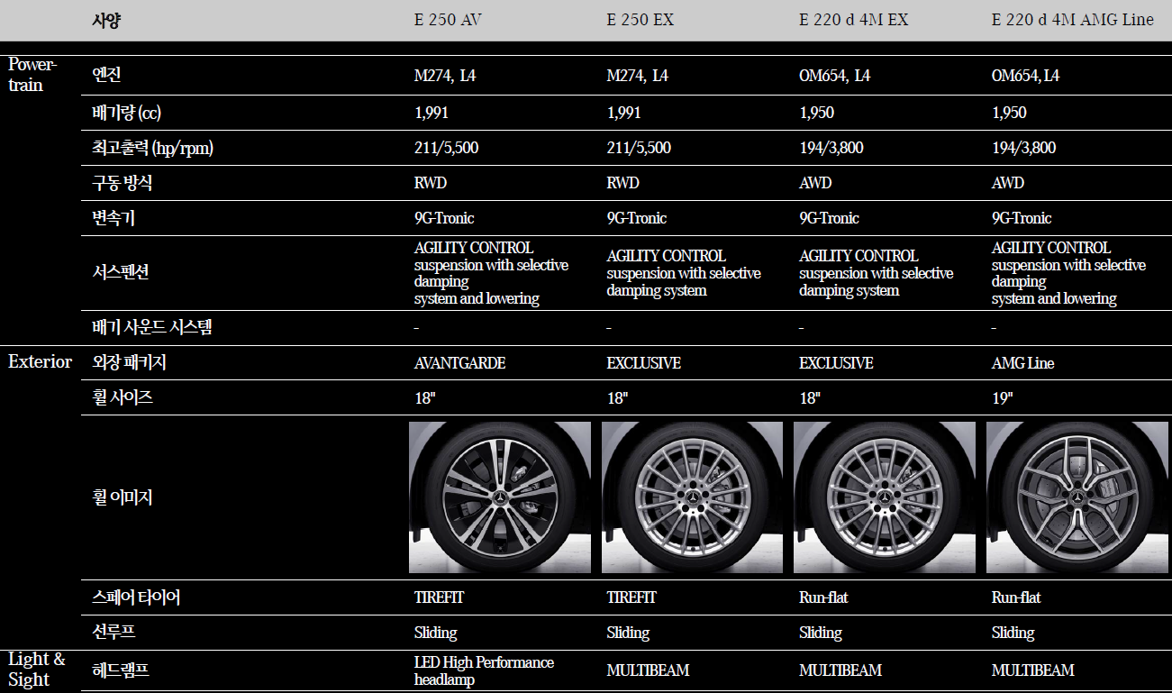Select 'EXCLUSIVE' package of E 250 EX
The image size is (1172, 693).
(x=644, y=363)
